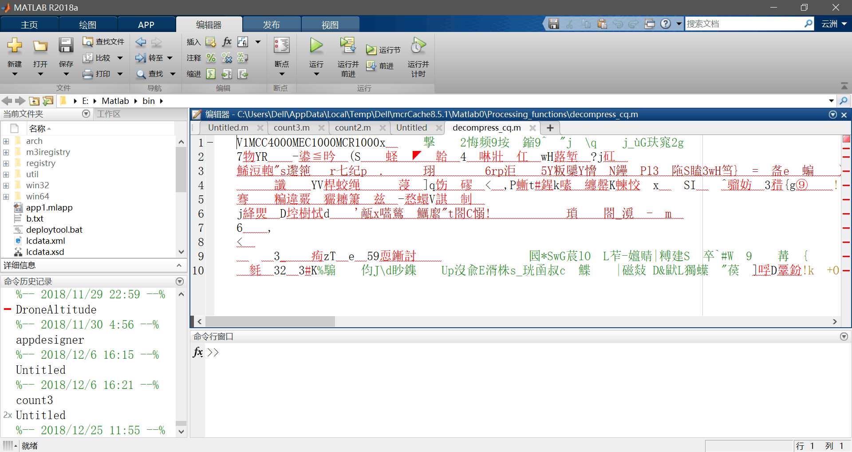Open the 运行 dropdown arrow
Viewport: 852px width, 452px height.
(316, 74)
